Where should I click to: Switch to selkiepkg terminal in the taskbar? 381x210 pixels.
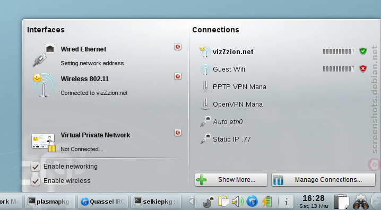[156, 202]
